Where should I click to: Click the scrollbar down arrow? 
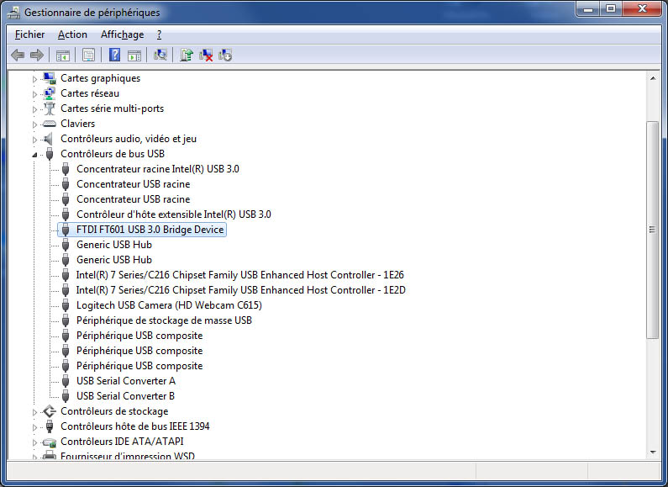pos(653,452)
